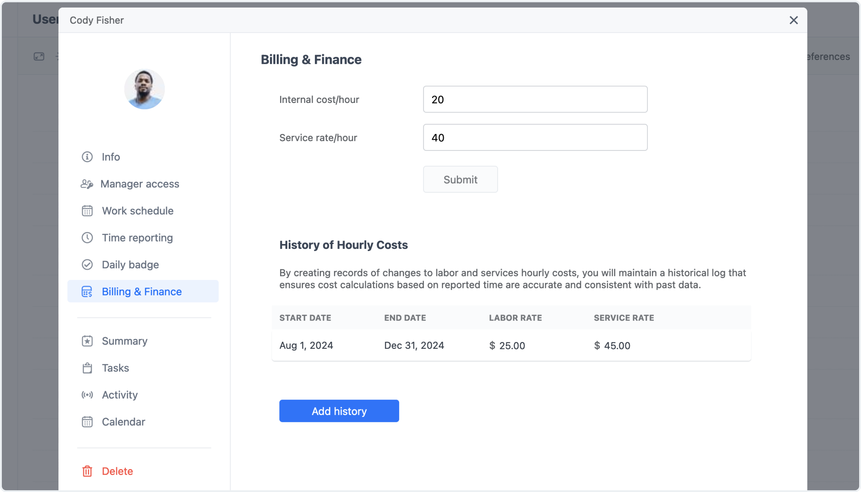Click the Internal cost/hour label

(319, 99)
